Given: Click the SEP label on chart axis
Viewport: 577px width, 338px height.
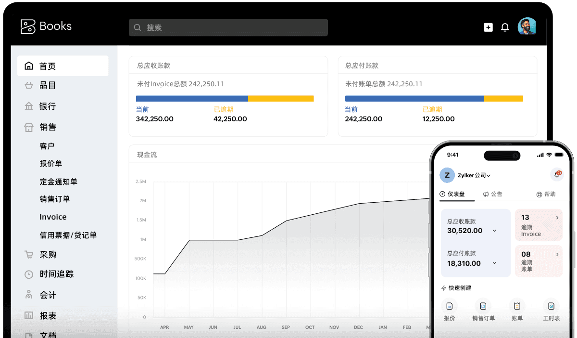Looking at the screenshot, I should point(286,327).
